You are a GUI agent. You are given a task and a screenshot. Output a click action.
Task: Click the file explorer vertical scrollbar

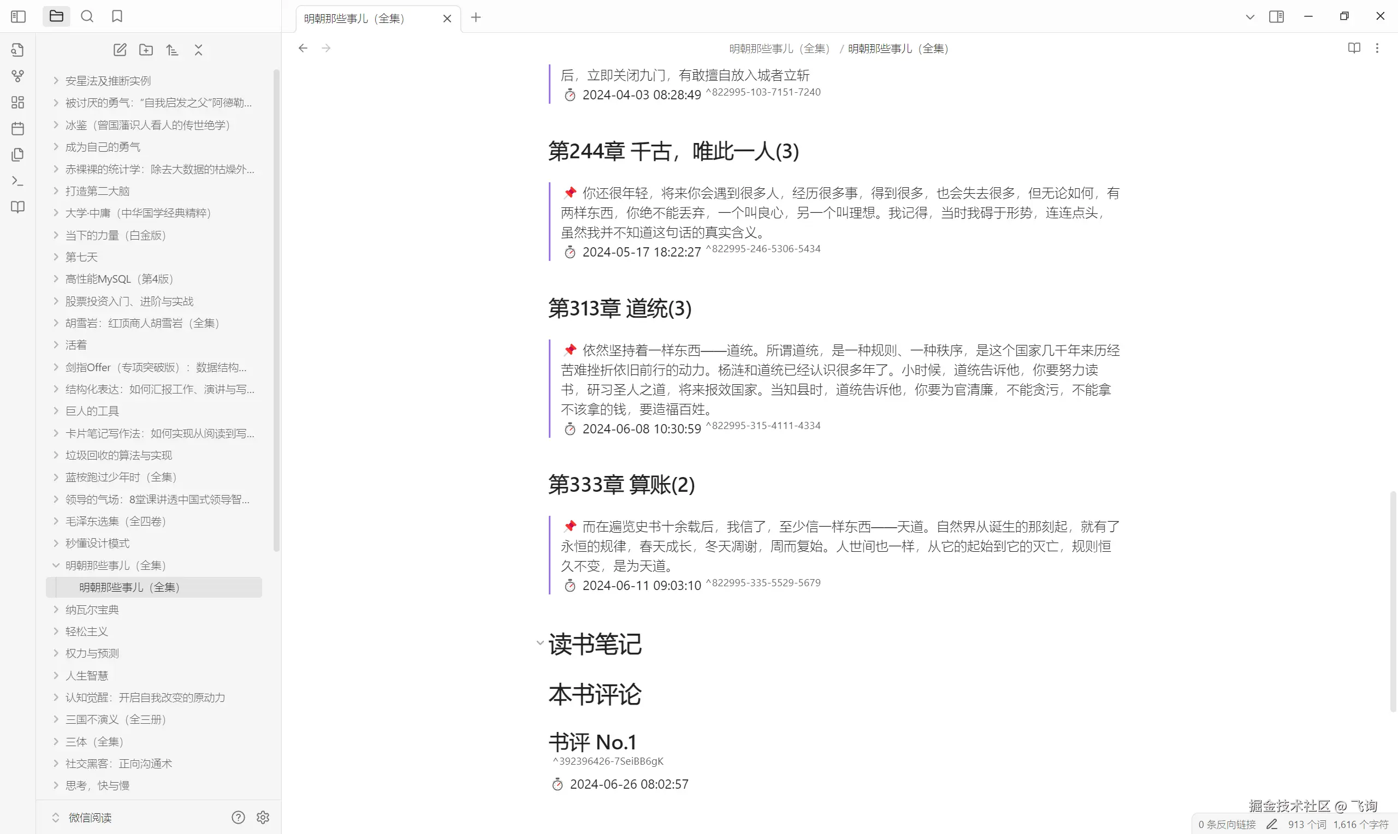point(276,309)
